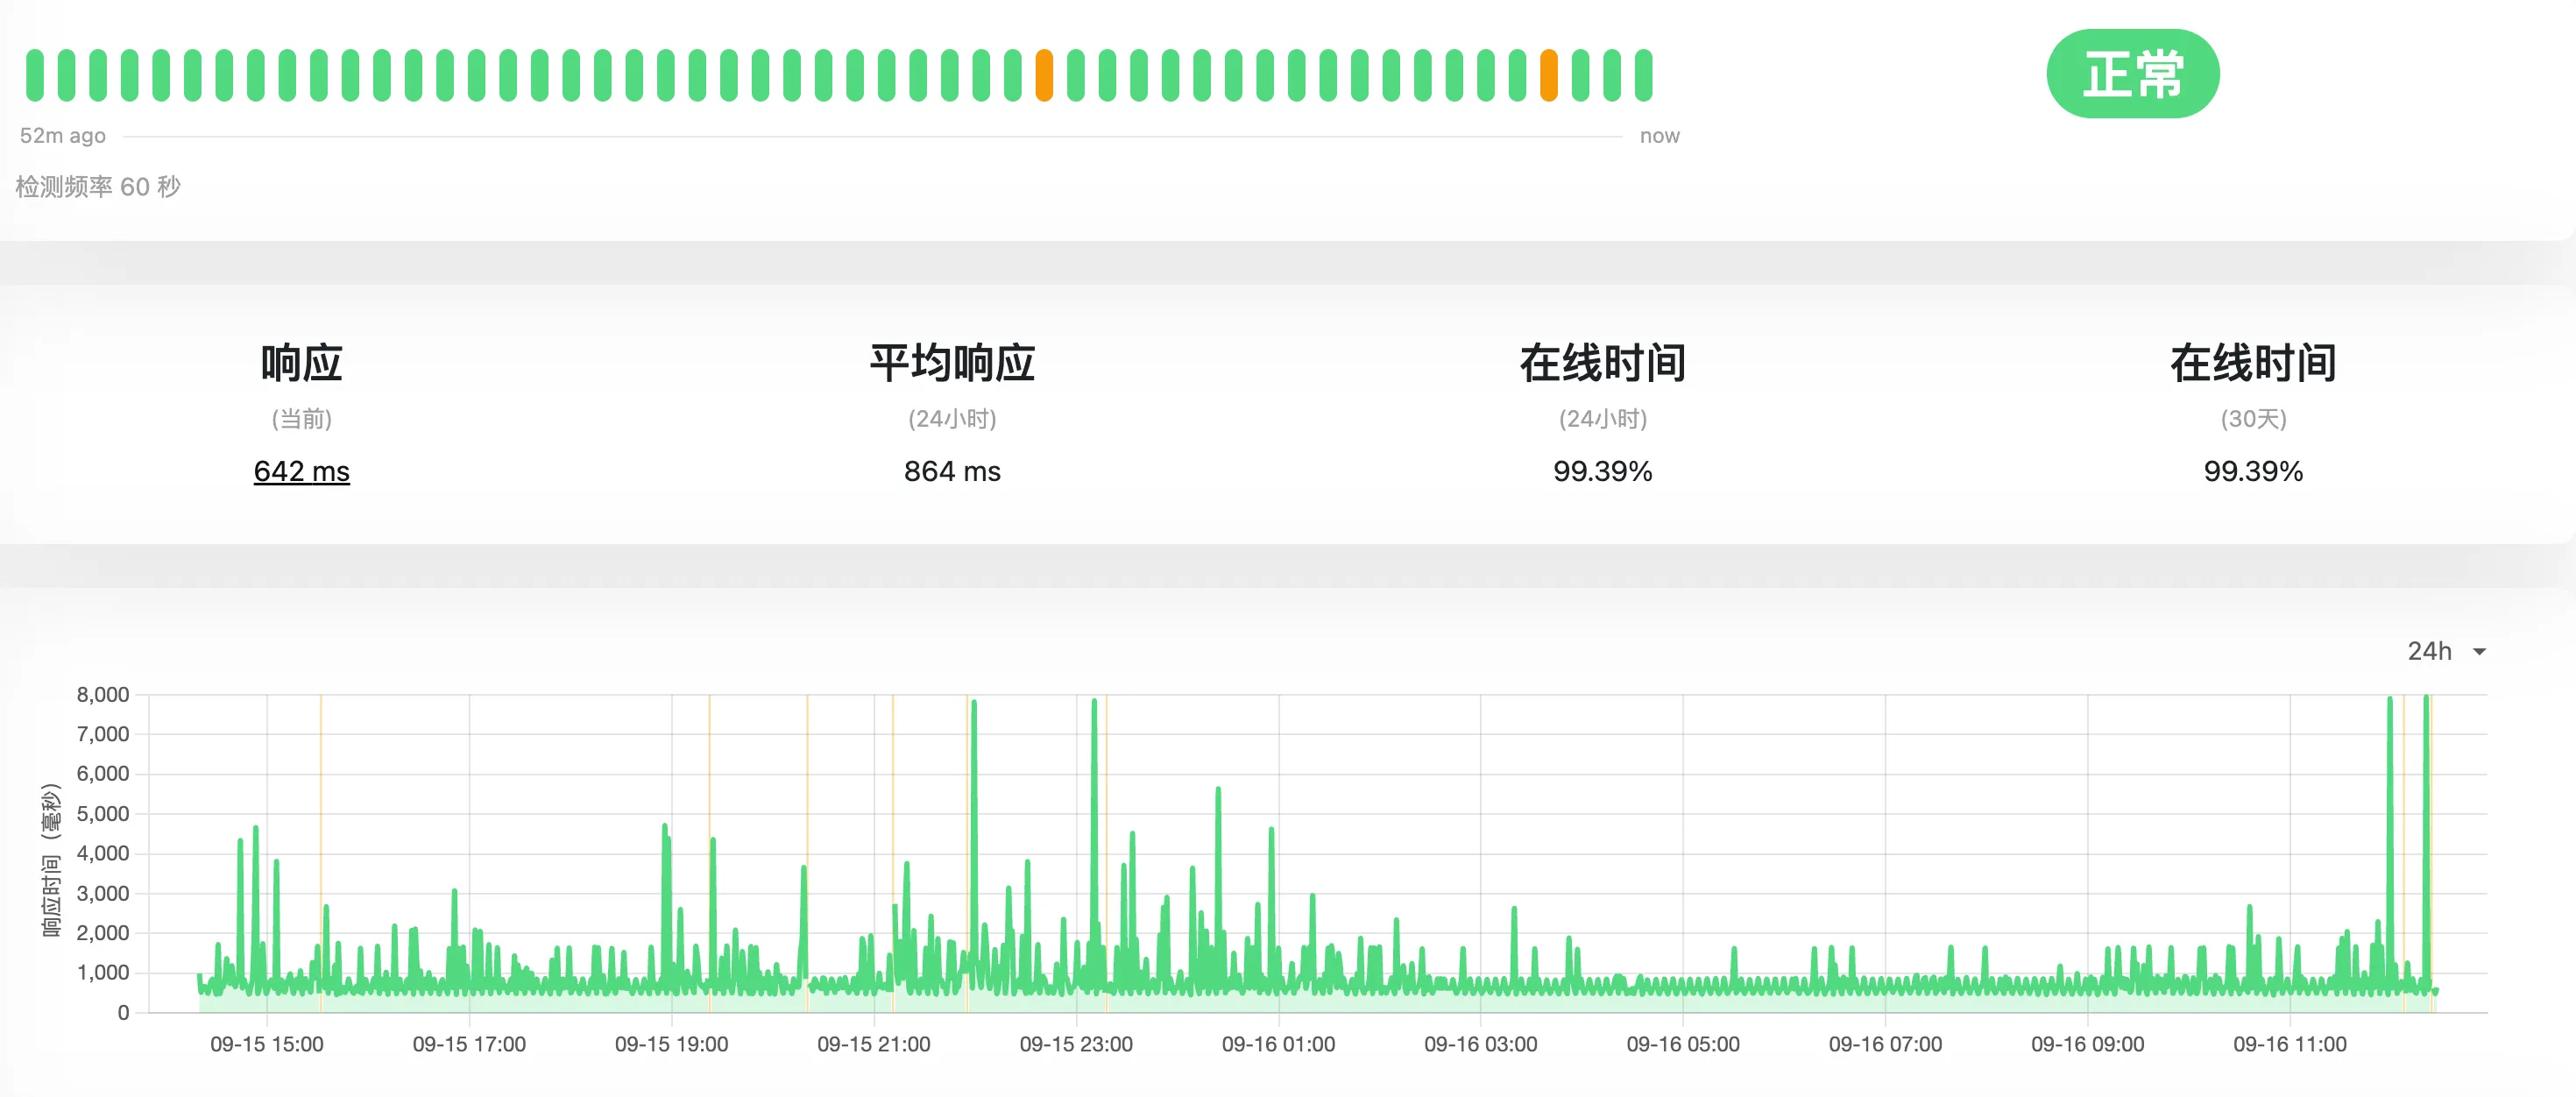Select the 864 ms average response value
The height and width of the screenshot is (1097, 2576).
point(952,471)
